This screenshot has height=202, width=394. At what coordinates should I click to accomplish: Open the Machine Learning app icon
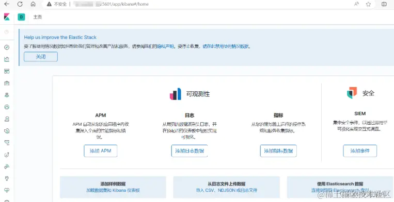(7, 107)
